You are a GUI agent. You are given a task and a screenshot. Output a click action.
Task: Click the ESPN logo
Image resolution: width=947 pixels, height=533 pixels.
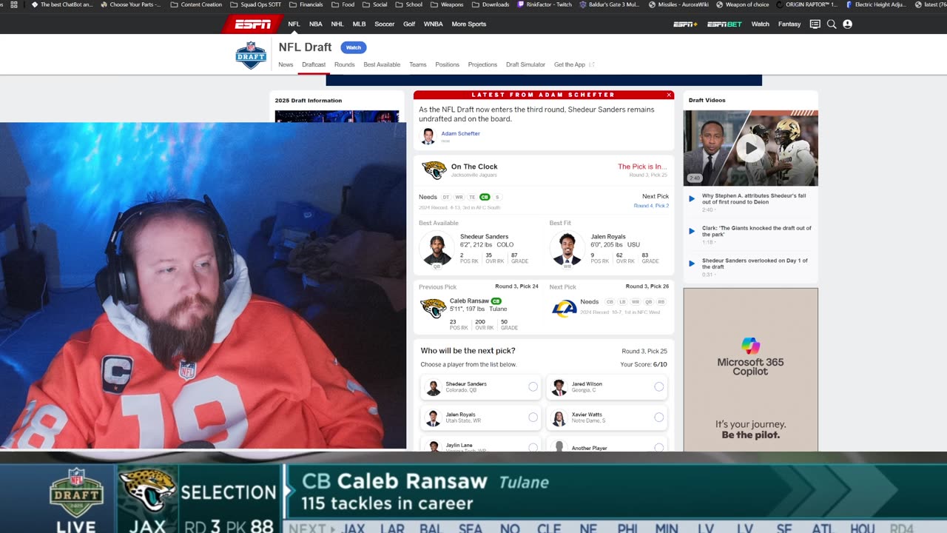[253, 24]
